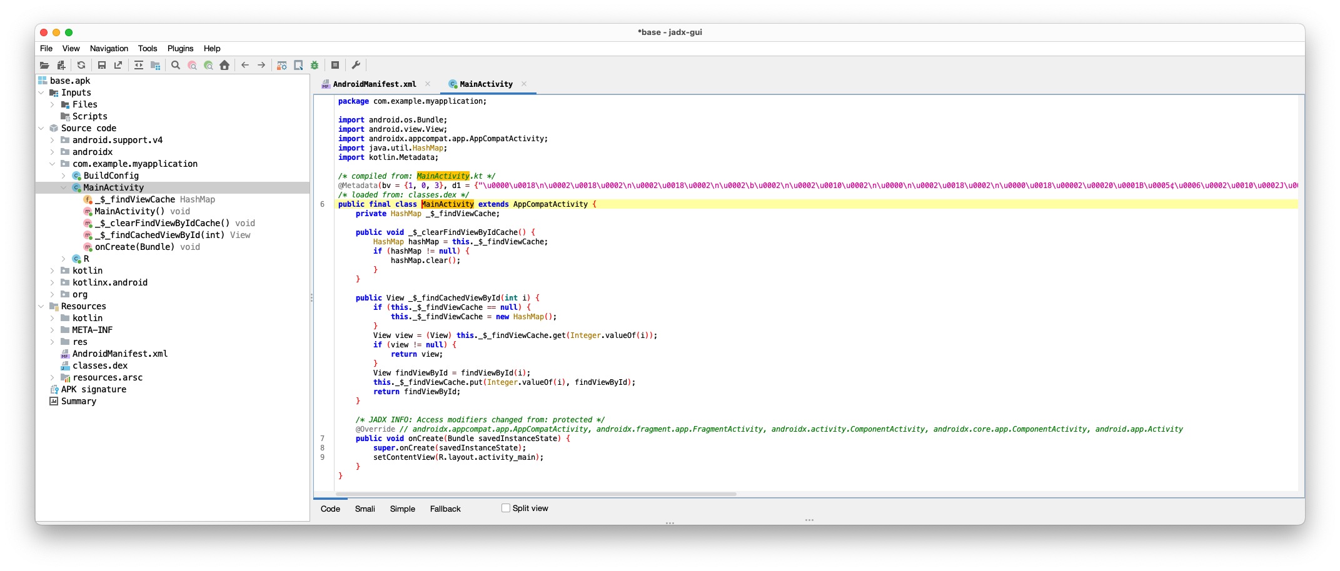Collapse the com.example.myapplication package
Image resolution: width=1340 pixels, height=571 pixels.
[x=52, y=164]
